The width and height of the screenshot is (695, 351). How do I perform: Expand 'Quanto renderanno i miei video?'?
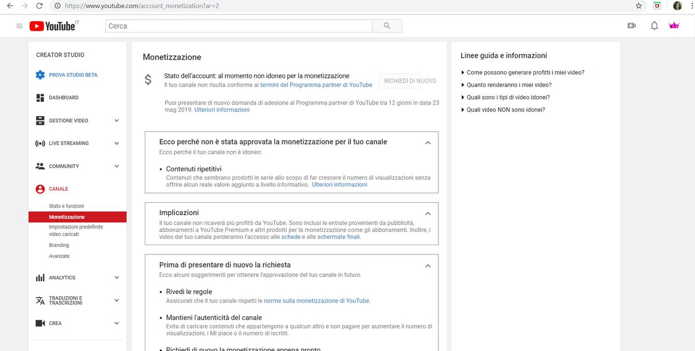506,85
